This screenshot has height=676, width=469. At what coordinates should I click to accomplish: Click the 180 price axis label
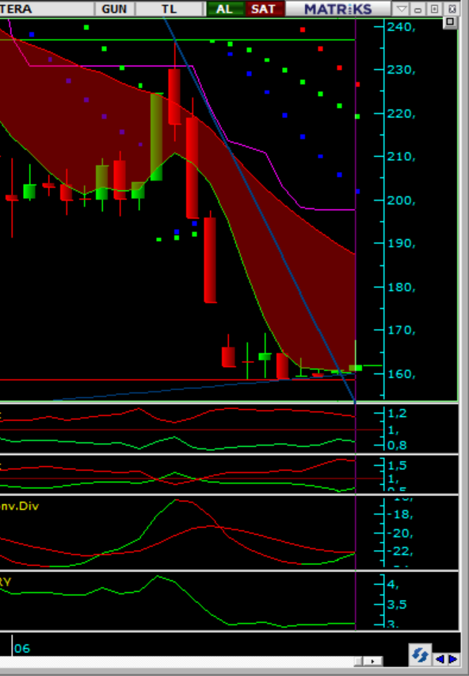point(401,287)
